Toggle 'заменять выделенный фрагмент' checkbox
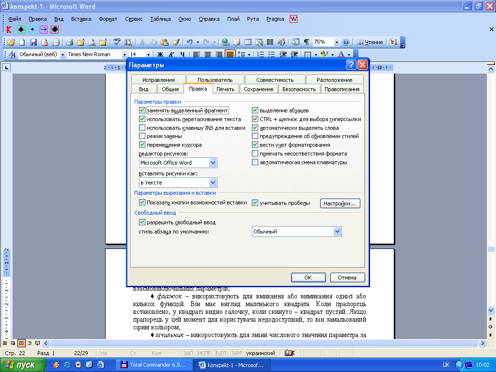 142,110
